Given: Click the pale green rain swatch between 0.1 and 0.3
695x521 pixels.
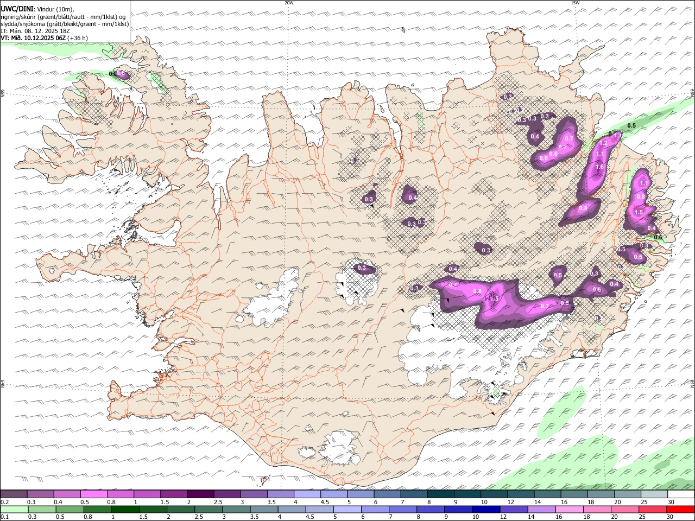Looking at the screenshot, I should point(14,509).
